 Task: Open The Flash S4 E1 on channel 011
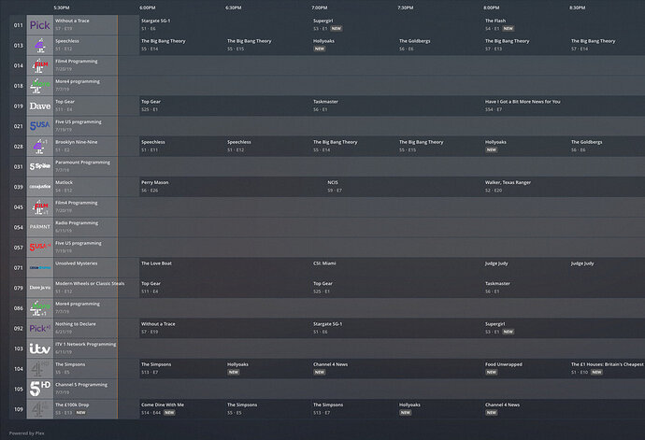[x=564, y=25]
